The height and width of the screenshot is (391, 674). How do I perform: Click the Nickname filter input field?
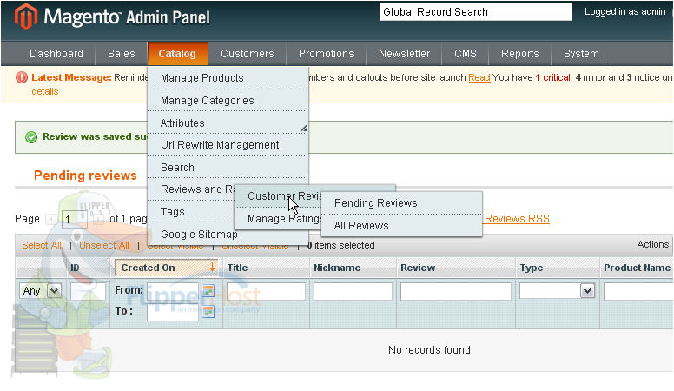[353, 291]
